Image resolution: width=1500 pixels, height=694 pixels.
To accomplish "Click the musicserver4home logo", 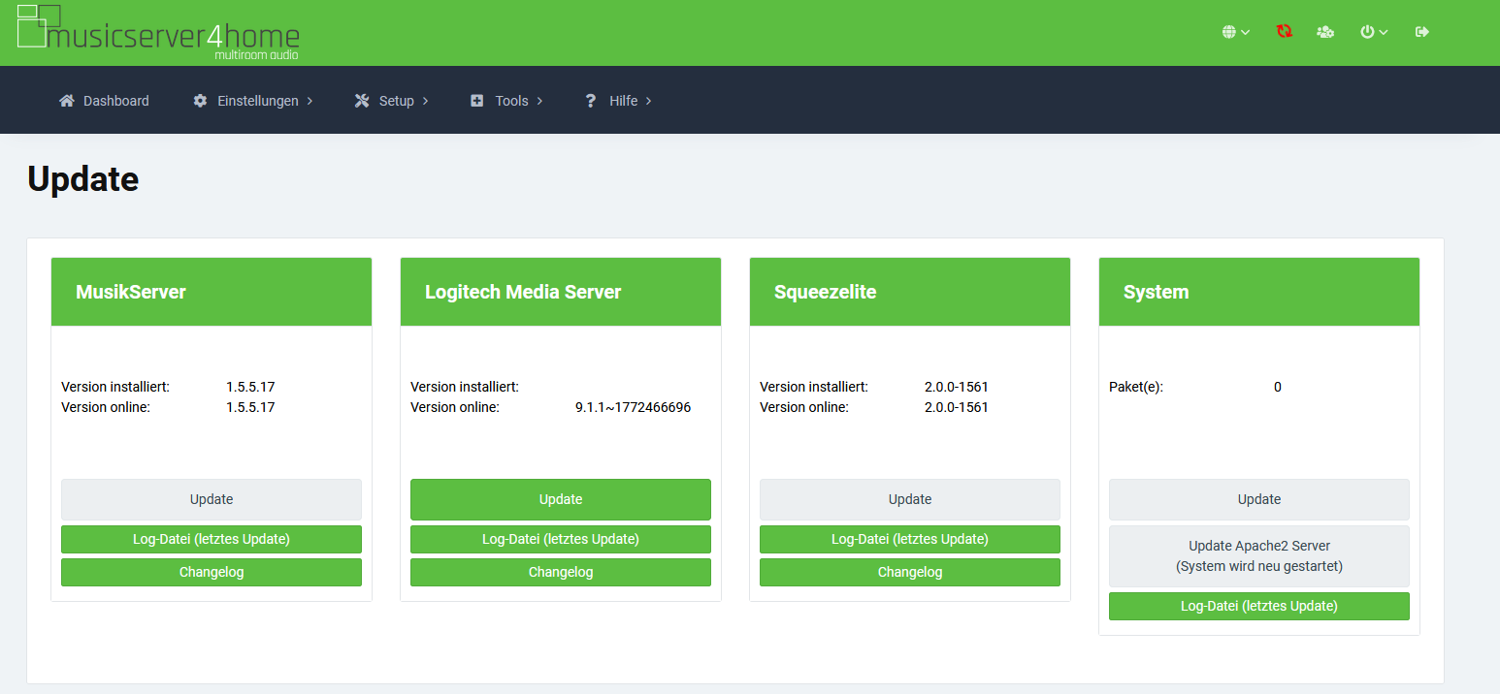I will 158,32.
